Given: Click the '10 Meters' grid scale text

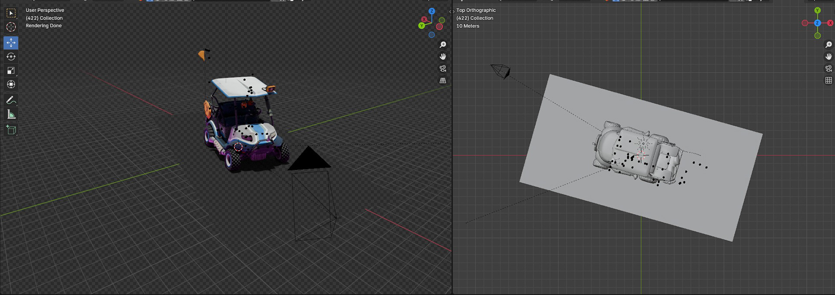Looking at the screenshot, I should [468, 26].
